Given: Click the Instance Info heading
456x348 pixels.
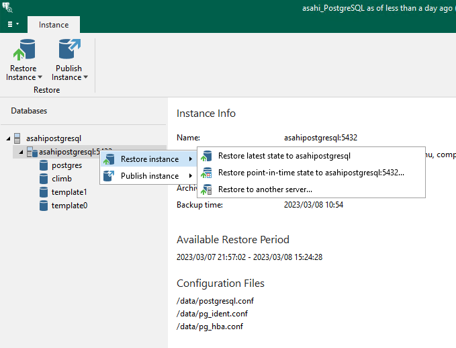Looking at the screenshot, I should pos(206,113).
